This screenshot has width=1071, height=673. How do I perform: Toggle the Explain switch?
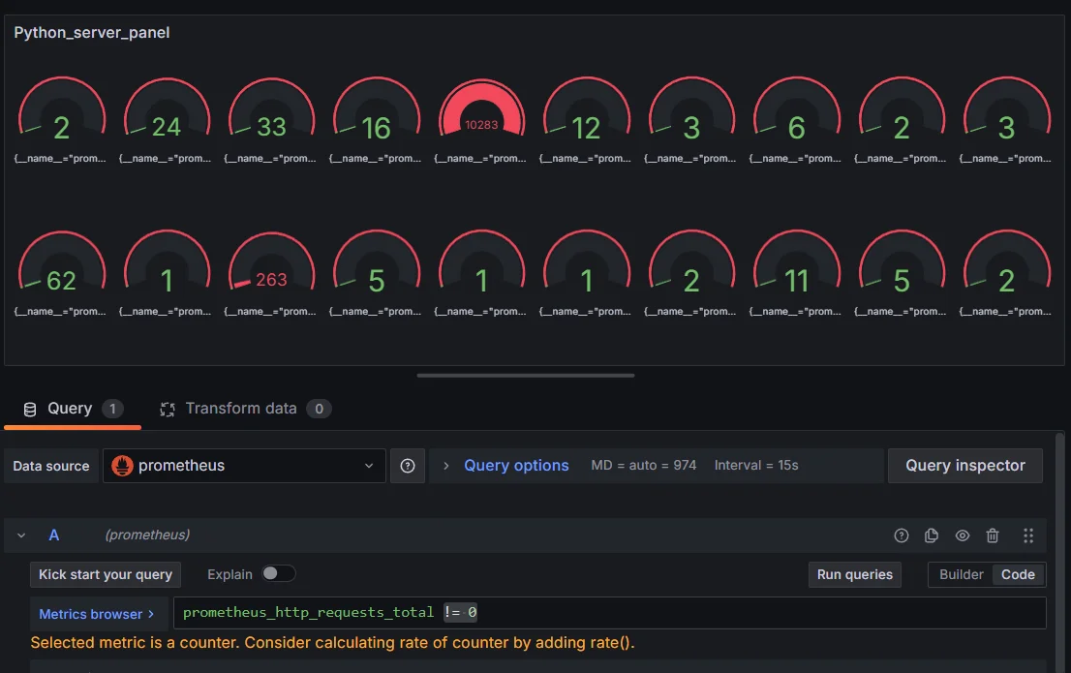(278, 574)
